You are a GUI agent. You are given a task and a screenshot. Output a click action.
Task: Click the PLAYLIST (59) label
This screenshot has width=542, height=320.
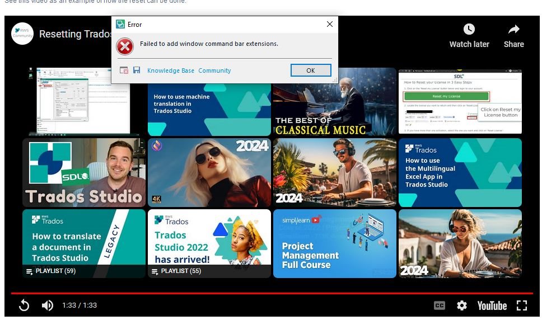[55, 271]
